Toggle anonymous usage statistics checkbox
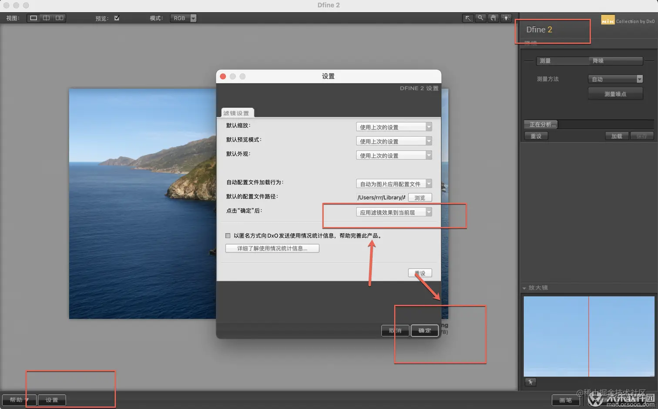658x409 pixels. coord(228,235)
